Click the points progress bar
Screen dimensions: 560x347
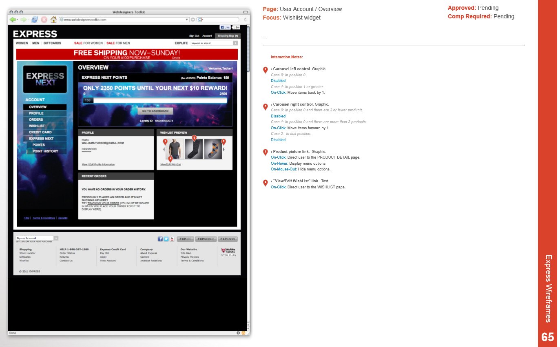[x=155, y=100]
